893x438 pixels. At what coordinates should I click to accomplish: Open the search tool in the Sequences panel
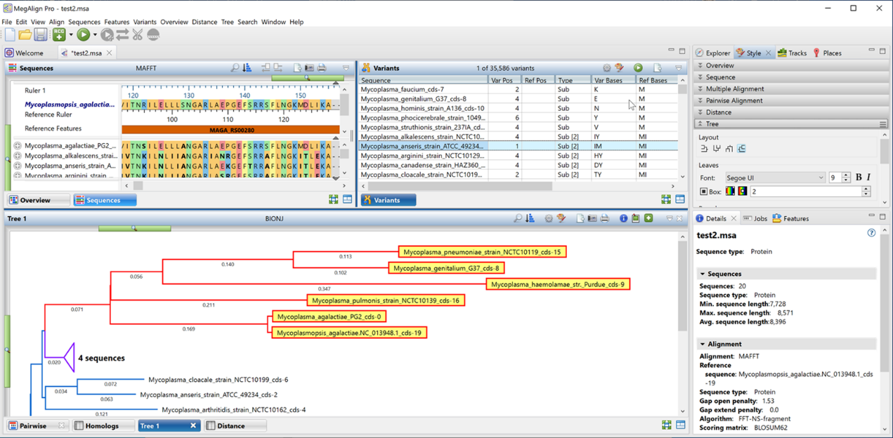(x=235, y=67)
